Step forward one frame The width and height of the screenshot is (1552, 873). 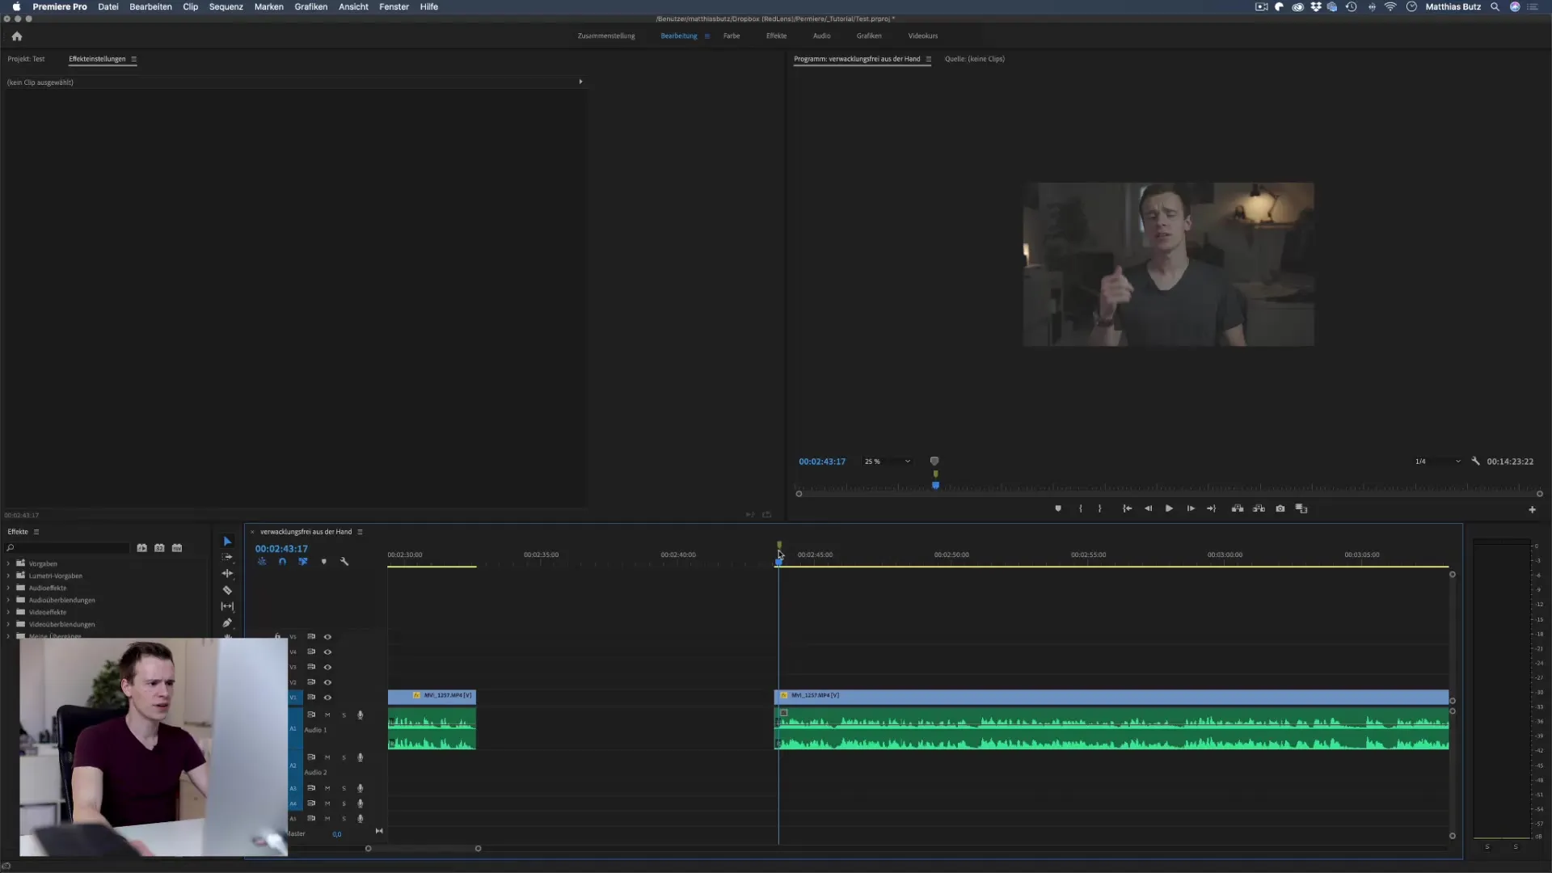point(1191,508)
